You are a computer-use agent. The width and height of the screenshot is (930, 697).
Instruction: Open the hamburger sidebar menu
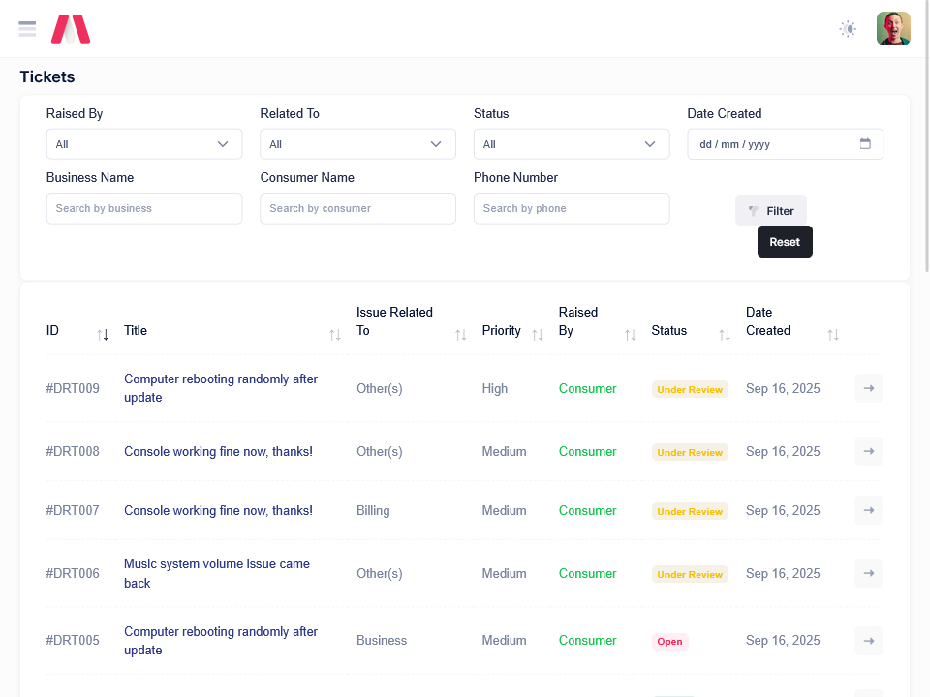pyautogui.click(x=27, y=29)
